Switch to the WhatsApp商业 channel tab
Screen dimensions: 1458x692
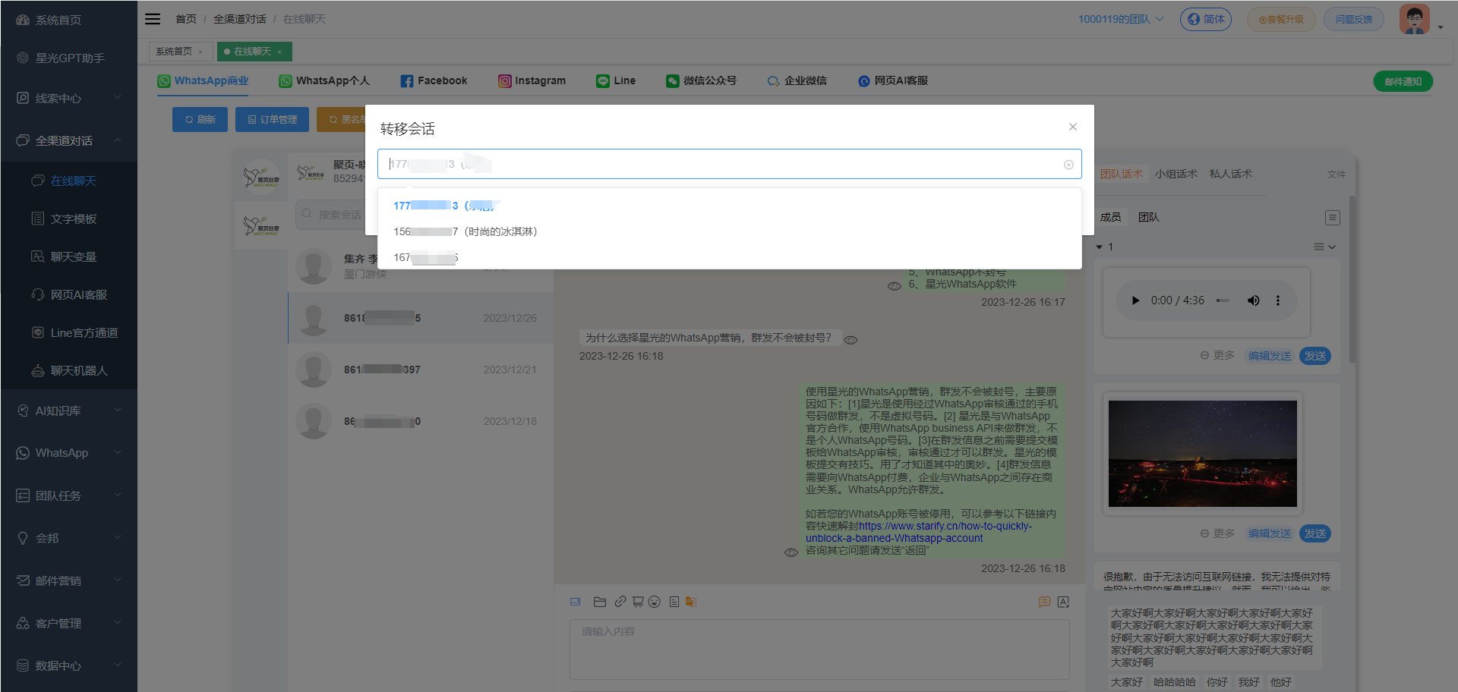click(203, 80)
